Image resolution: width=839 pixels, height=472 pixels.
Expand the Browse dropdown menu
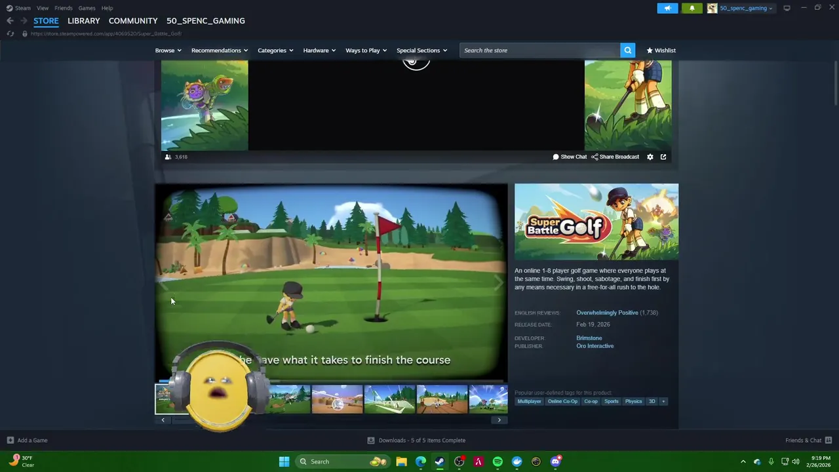(168, 50)
